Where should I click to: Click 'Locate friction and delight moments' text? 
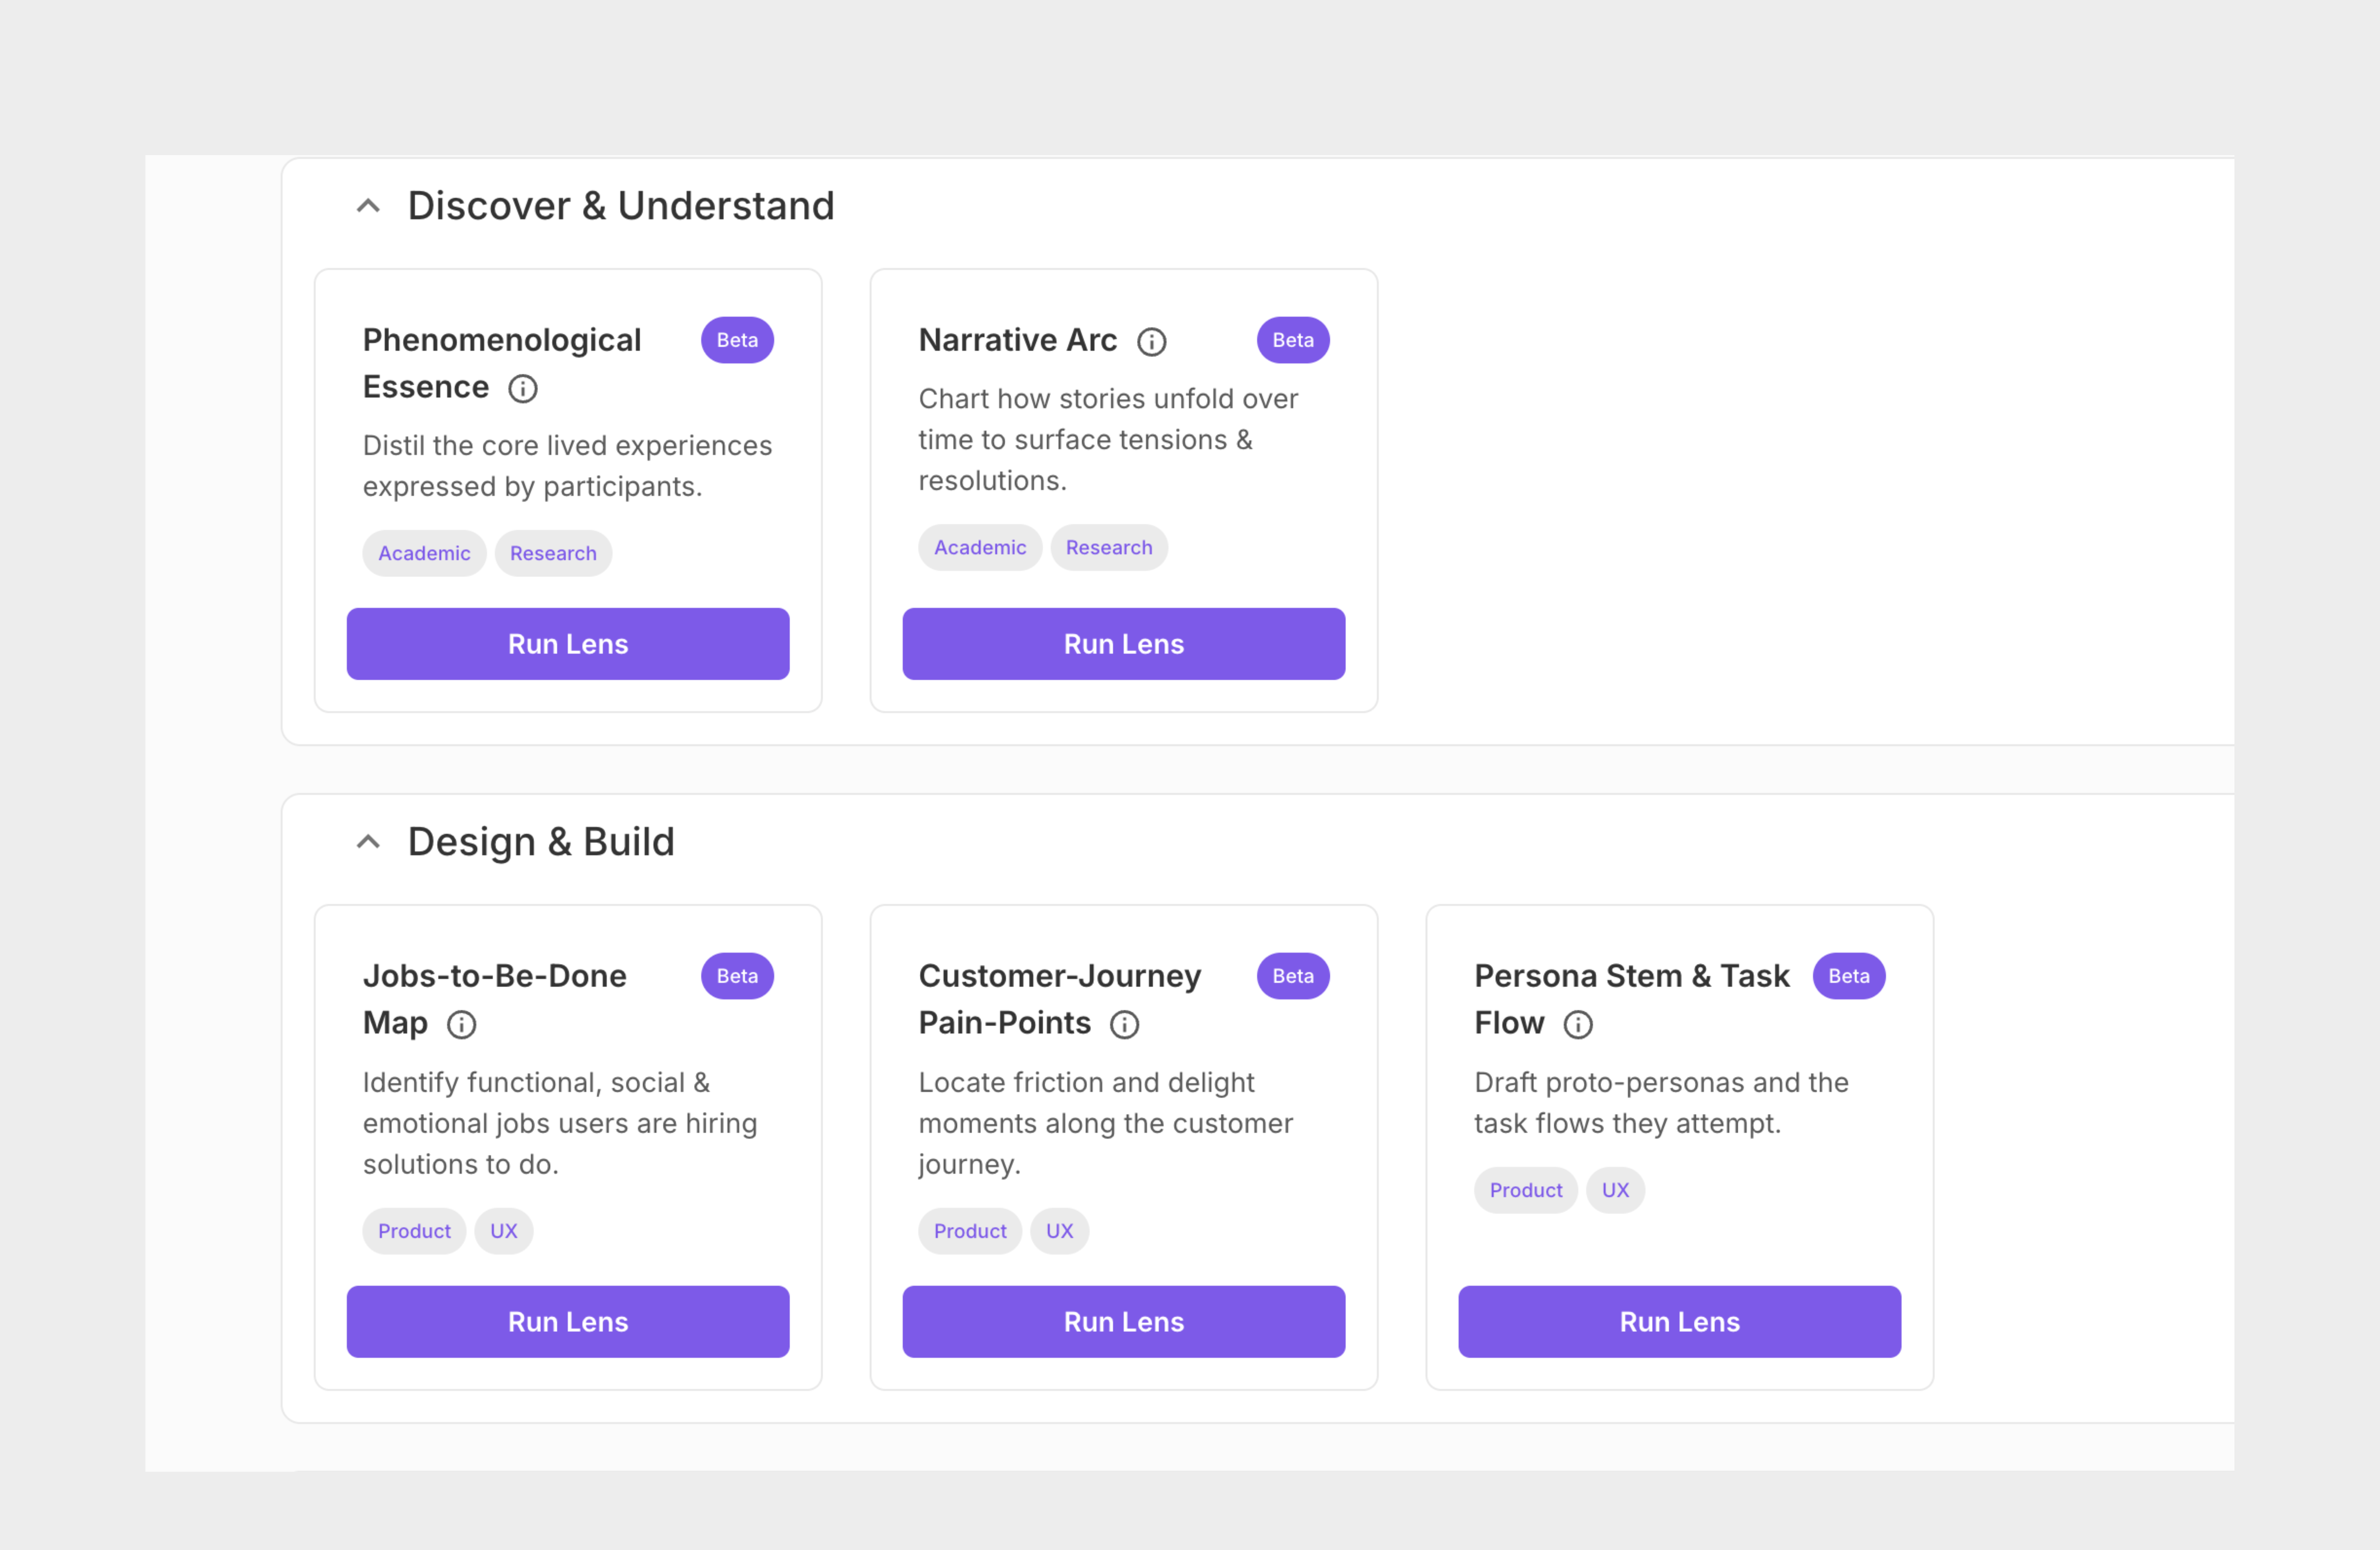click(1105, 1123)
